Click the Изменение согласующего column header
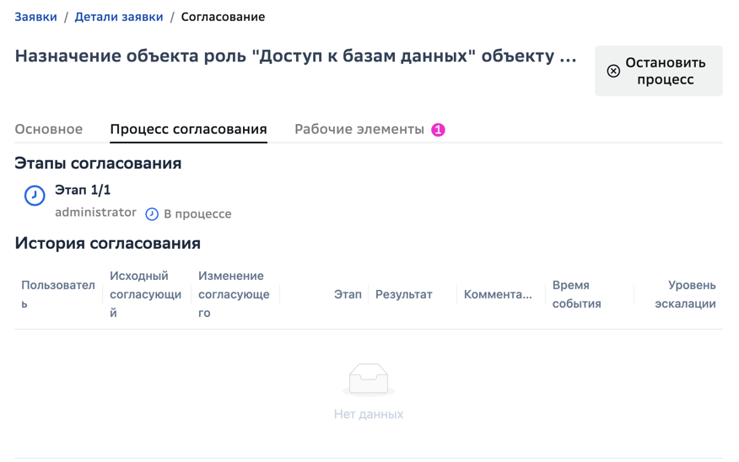 tap(234, 294)
